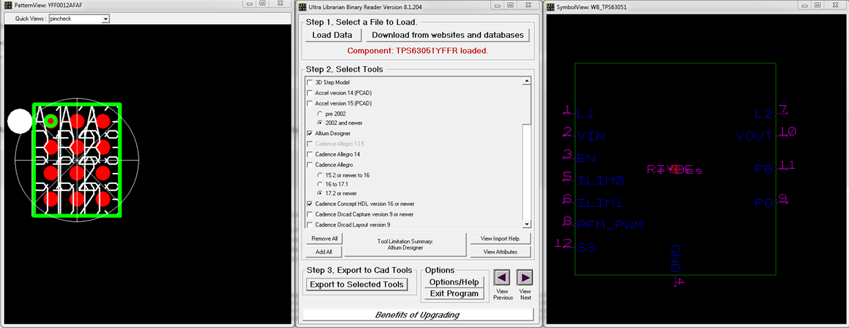Click the Remove All button
The width and height of the screenshot is (849, 328).
324,238
